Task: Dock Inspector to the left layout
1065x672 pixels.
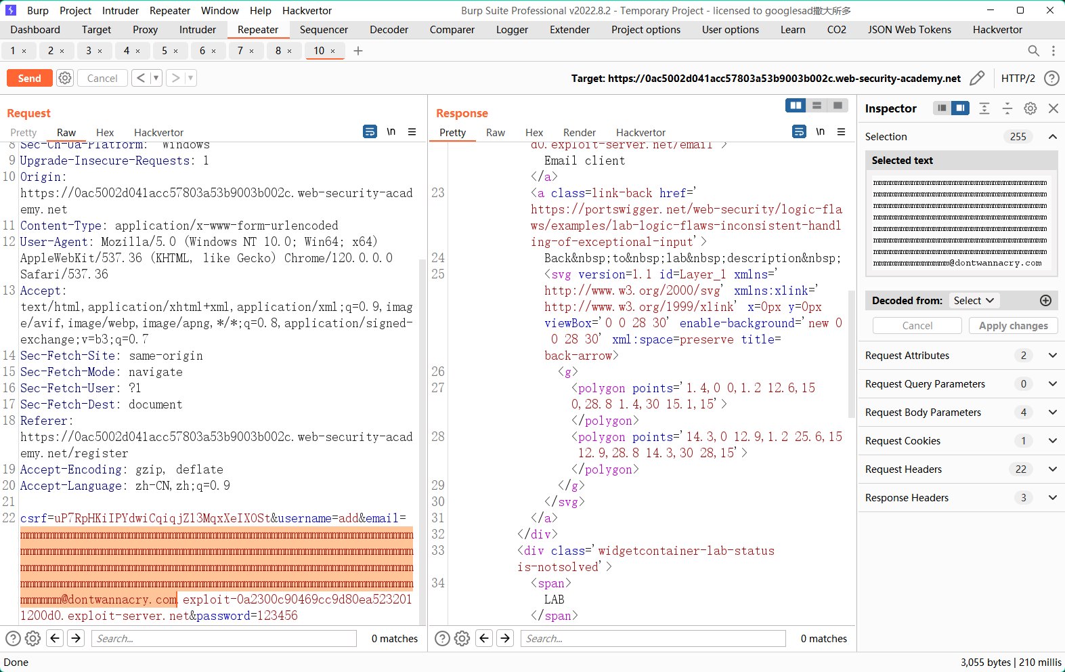Action: [x=942, y=108]
